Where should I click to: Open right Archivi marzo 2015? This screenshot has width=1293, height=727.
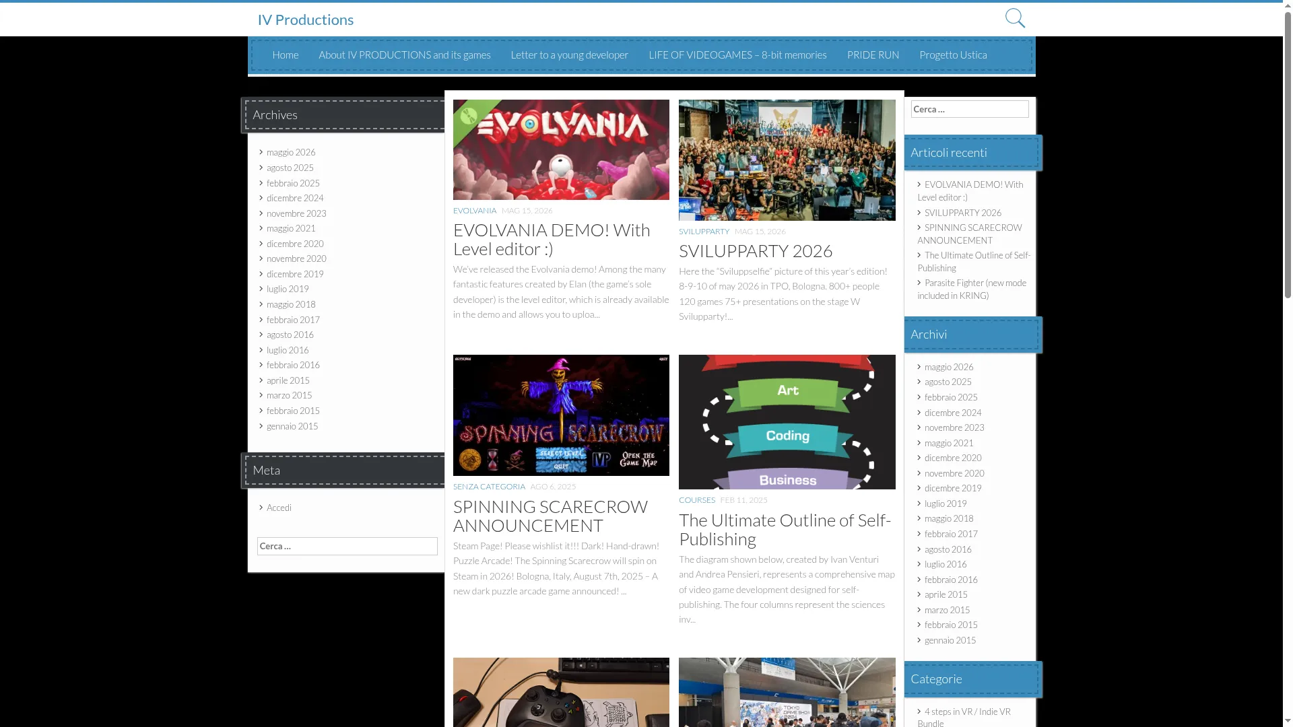tap(948, 610)
